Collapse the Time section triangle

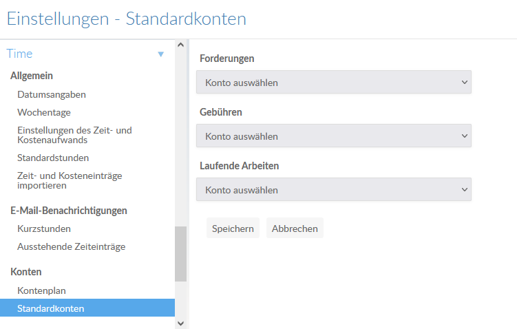click(x=161, y=54)
